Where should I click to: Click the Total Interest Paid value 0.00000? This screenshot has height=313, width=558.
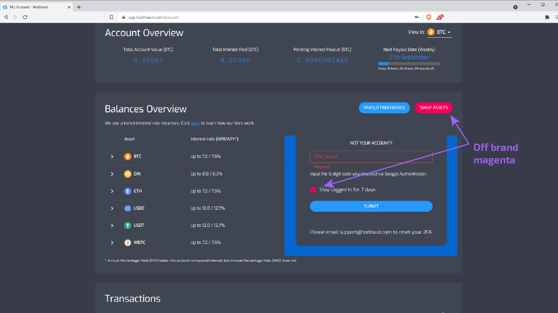point(236,60)
